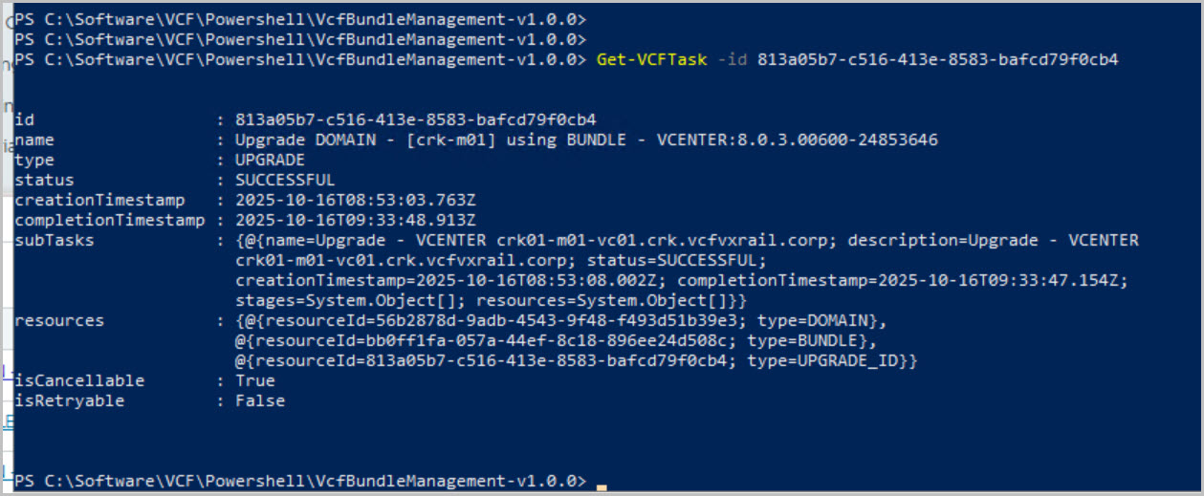
Task: Click the isRetryable False value
Action: (x=260, y=400)
